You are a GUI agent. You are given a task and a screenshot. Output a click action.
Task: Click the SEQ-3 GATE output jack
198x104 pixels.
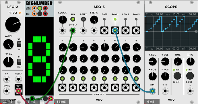(x=104, y=31)
